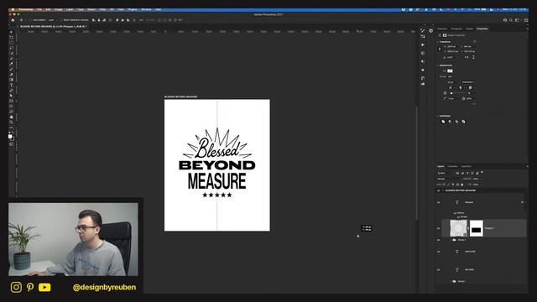Viewport: 537px width, 302px height.
Task: Collapse the BLESSED BEYOND MEASURE artboard group
Action: [x=443, y=190]
